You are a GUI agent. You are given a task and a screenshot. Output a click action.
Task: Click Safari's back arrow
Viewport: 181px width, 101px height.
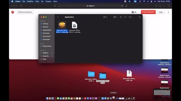(26, 6)
